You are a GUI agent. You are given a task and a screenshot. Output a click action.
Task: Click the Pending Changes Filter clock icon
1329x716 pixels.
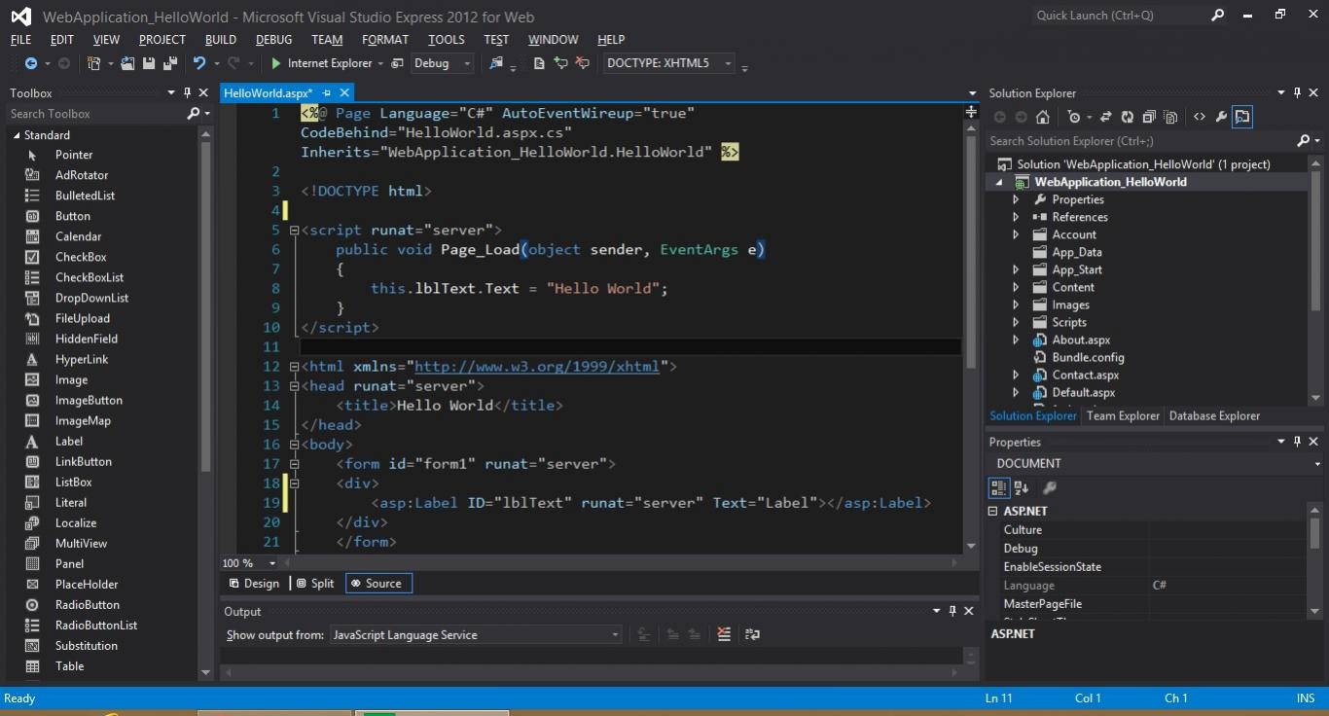point(1073,117)
